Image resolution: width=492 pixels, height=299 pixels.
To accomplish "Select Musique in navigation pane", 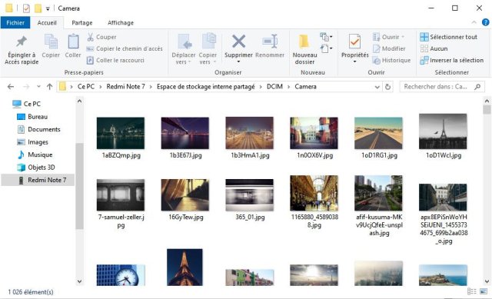I will point(35,154).
